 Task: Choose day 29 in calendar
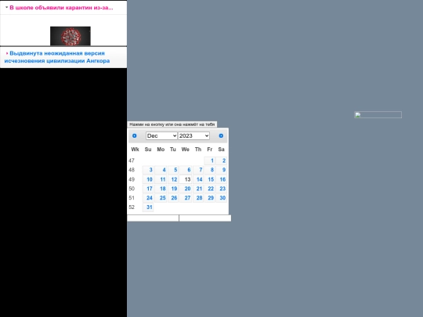click(x=210, y=198)
